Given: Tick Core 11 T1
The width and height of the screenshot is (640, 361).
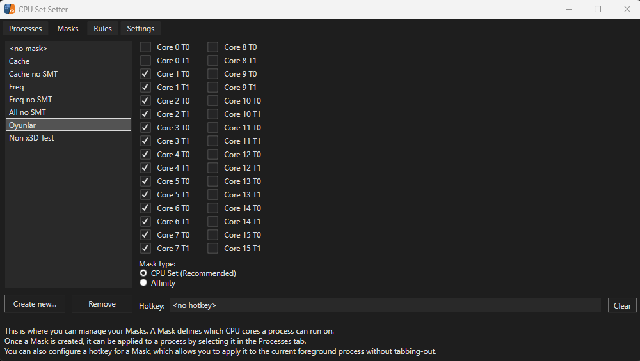Looking at the screenshot, I should (x=212, y=141).
